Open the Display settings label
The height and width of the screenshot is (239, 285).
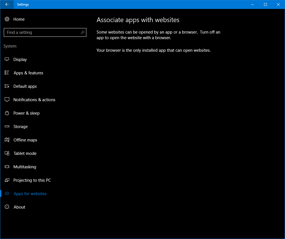click(x=20, y=60)
